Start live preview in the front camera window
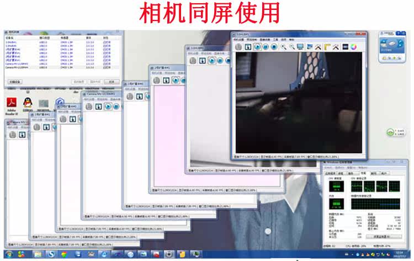 coord(257,47)
